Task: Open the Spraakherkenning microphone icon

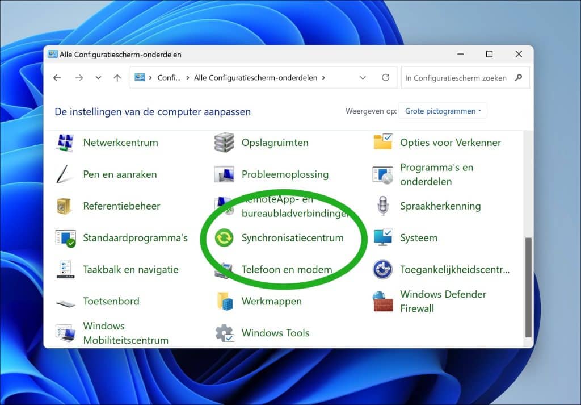Action: 383,206
